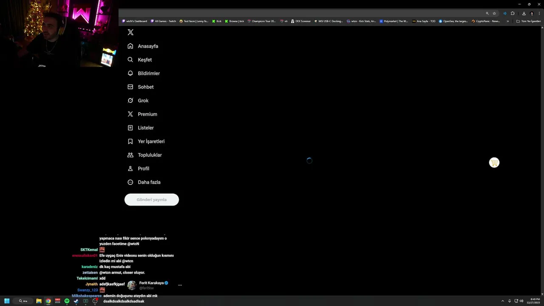Click chat username Milkshakespearee
This screenshot has height=306, width=544.
(x=87, y=296)
